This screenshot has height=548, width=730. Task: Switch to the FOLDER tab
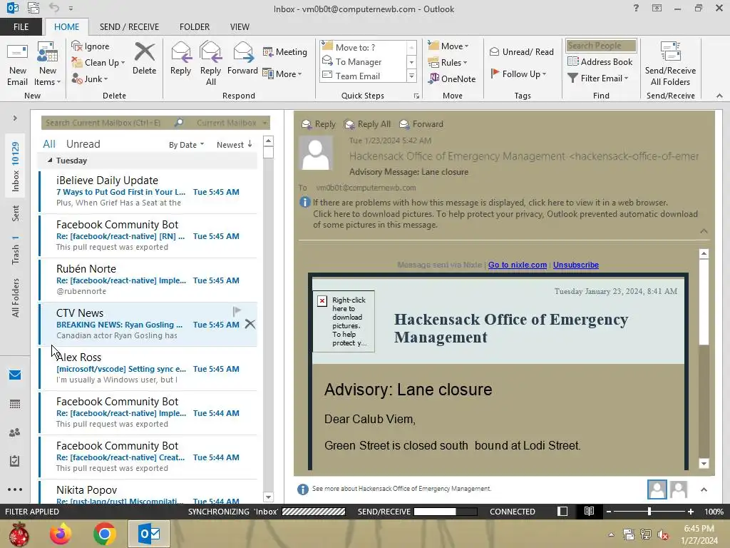pyautogui.click(x=195, y=27)
